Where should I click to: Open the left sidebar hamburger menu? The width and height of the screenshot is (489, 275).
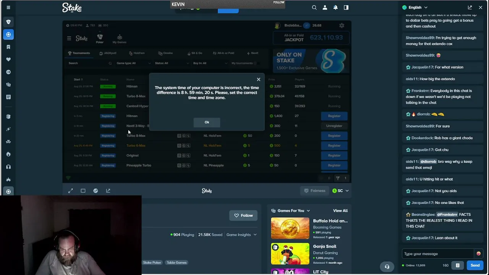[x=8, y=7]
